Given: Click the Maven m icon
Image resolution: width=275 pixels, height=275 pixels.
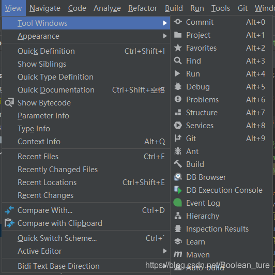Looking at the screenshot, I should pos(178,254).
